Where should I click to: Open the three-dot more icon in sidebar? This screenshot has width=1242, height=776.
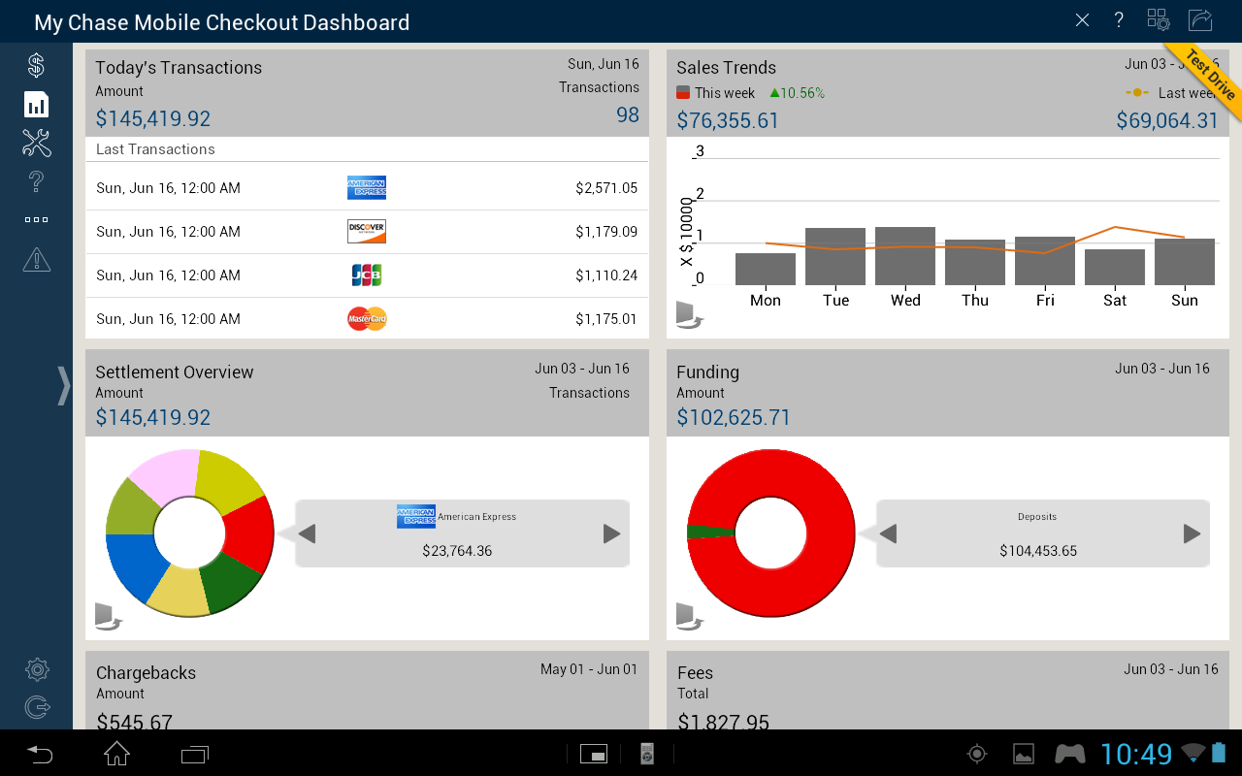[36, 219]
